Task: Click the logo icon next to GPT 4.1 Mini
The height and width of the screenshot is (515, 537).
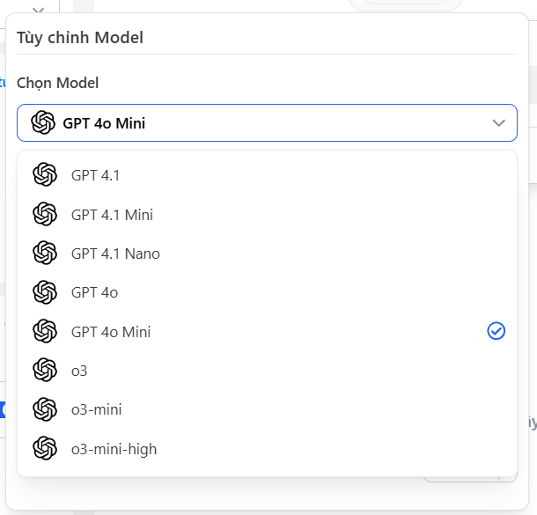Action: pos(45,214)
